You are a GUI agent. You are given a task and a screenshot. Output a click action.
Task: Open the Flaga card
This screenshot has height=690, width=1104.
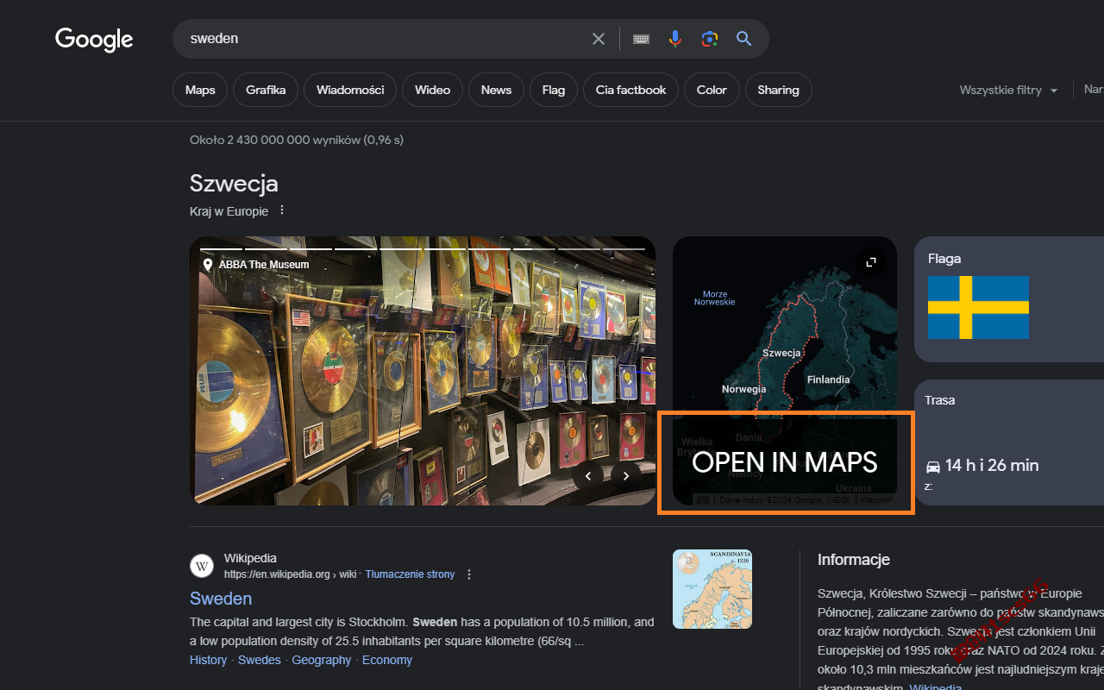pyautogui.click(x=1009, y=299)
